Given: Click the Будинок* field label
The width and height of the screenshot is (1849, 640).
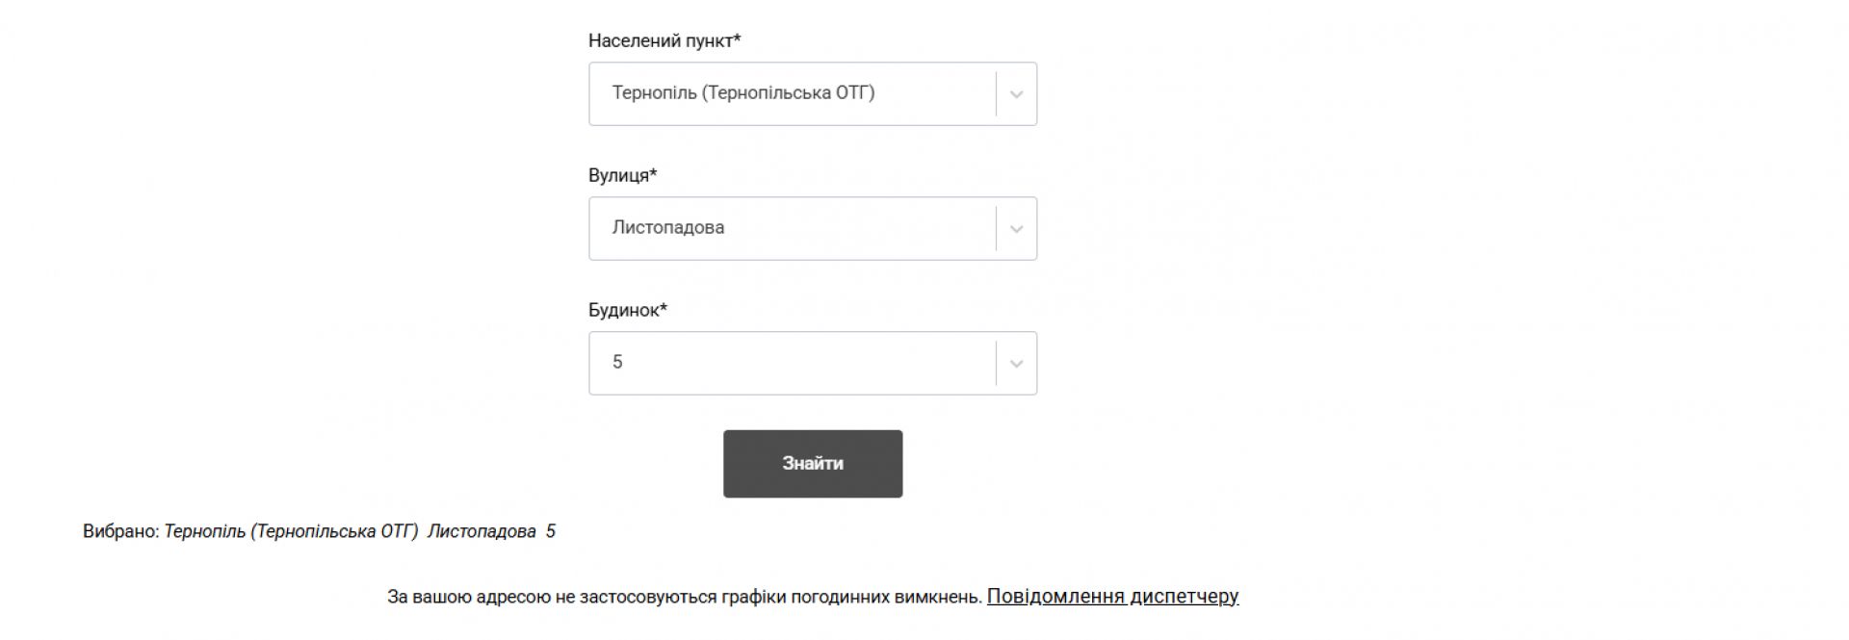Looking at the screenshot, I should pyautogui.click(x=627, y=311).
